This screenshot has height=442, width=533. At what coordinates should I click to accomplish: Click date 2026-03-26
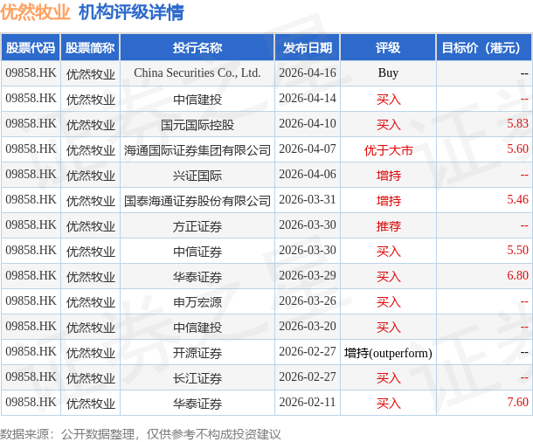pos(308,301)
